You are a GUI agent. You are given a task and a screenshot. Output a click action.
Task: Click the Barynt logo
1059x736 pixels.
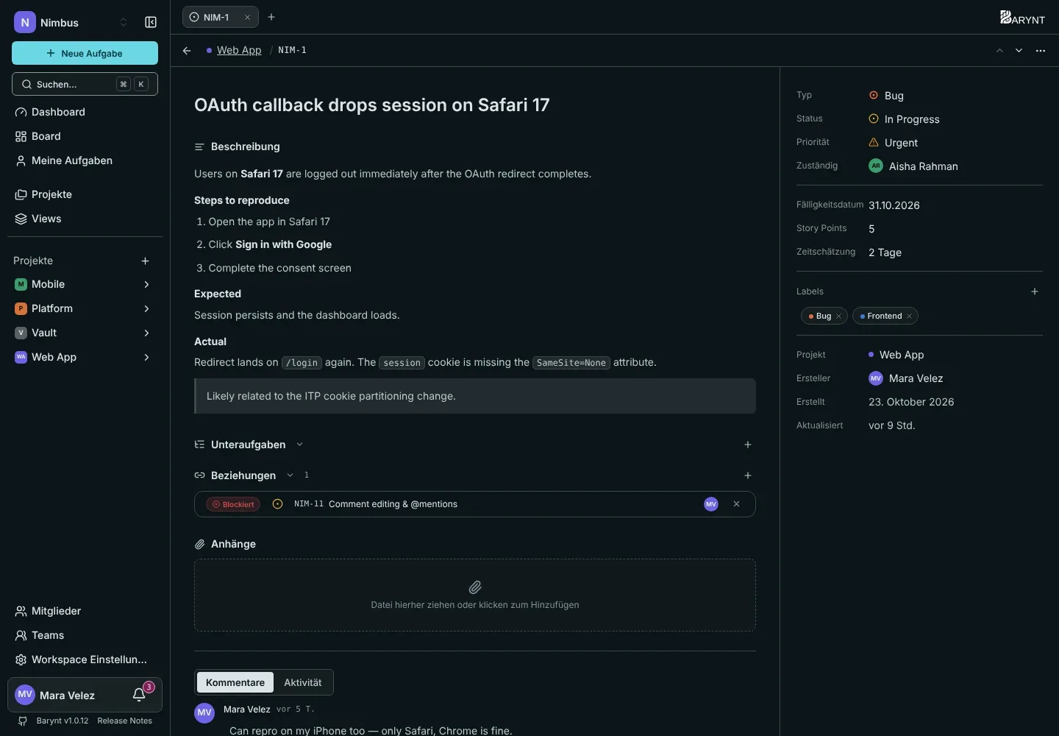click(x=1022, y=17)
